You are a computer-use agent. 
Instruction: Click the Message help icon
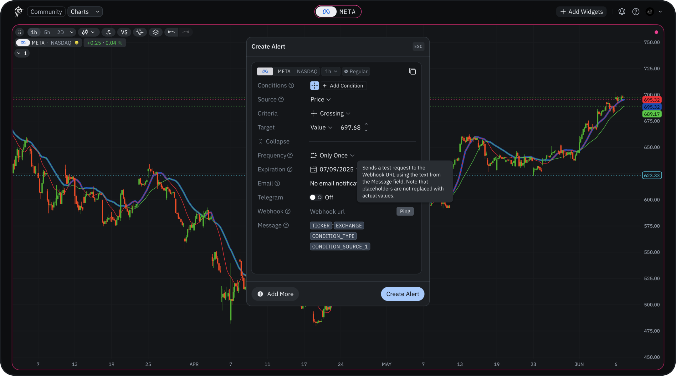click(286, 225)
